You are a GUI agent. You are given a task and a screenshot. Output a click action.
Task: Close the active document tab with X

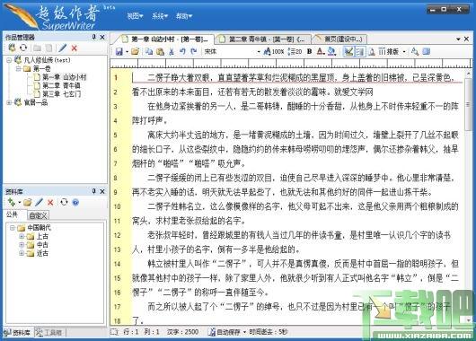click(x=467, y=39)
